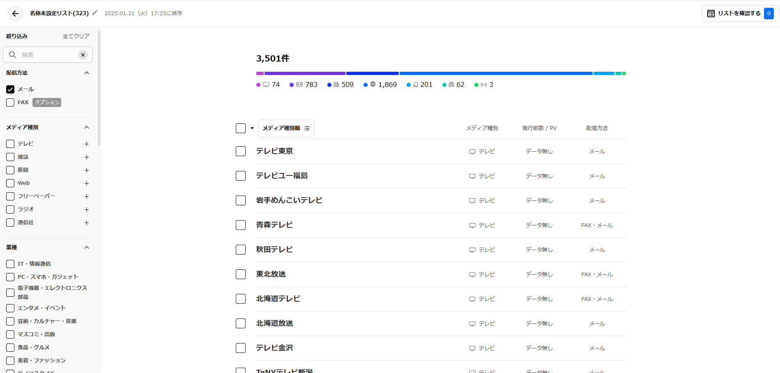Click the メディア種別 column header
The height and width of the screenshot is (373, 780).
482,128
